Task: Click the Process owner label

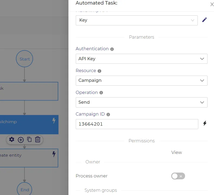Action: (91, 176)
